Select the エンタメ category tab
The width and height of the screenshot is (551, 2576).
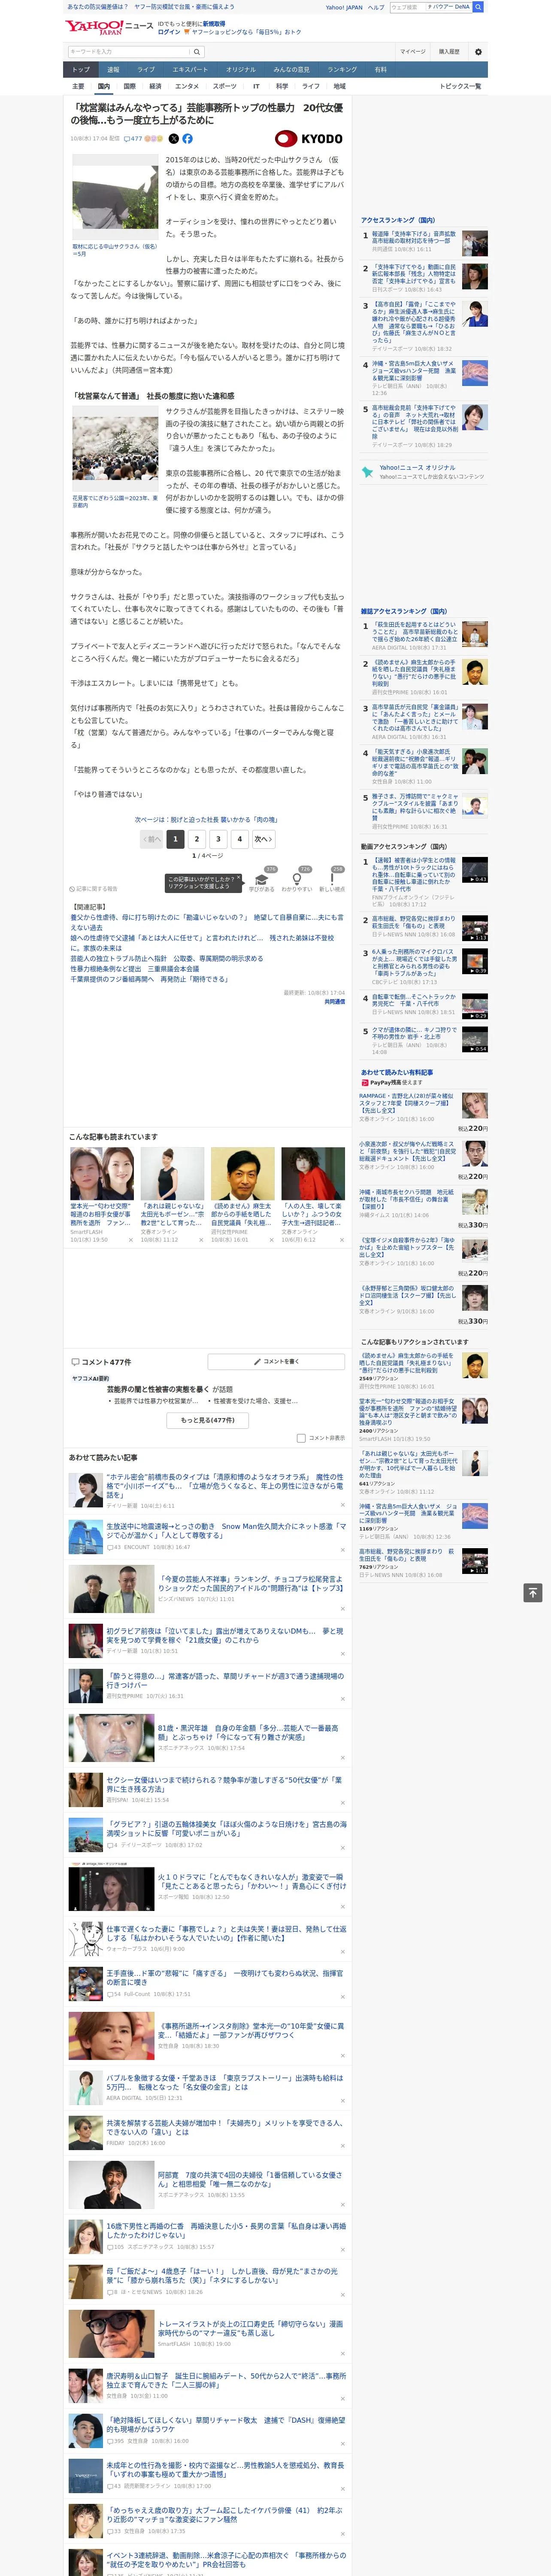(x=187, y=86)
